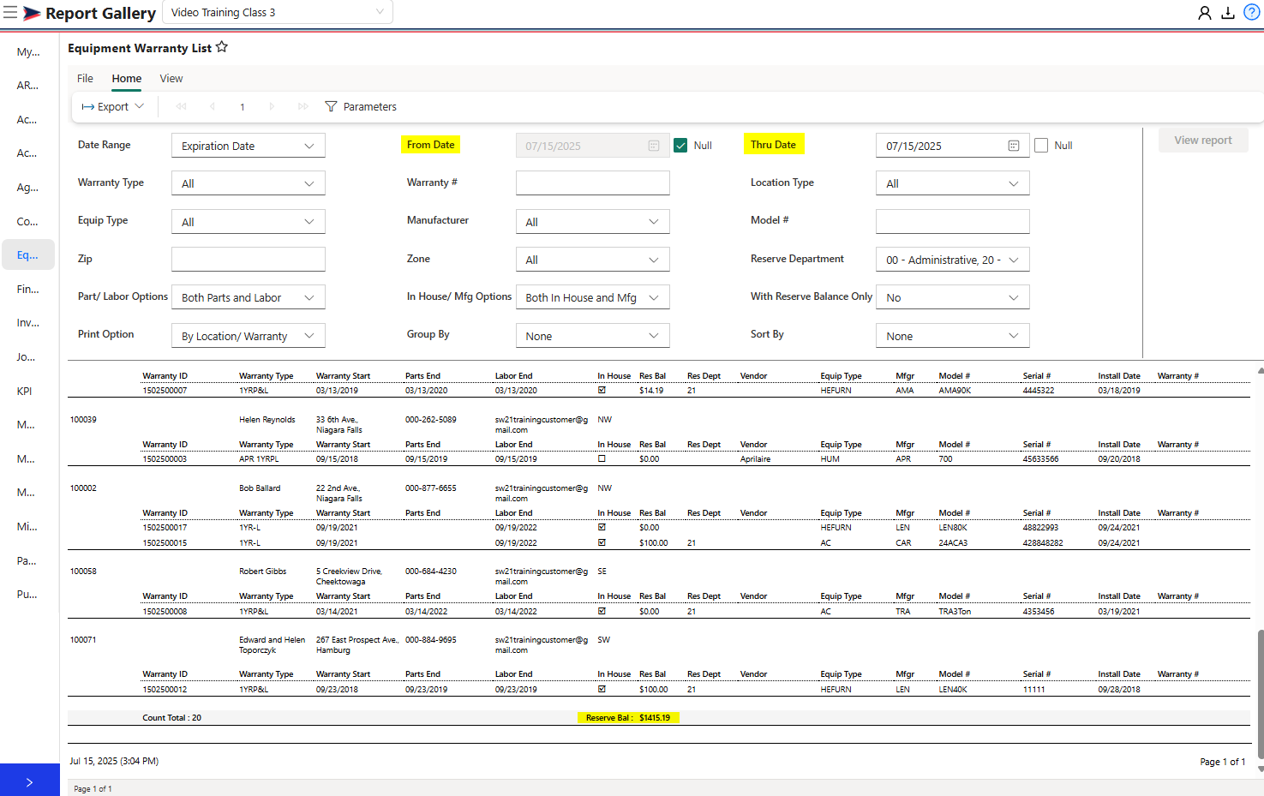Image resolution: width=1264 pixels, height=796 pixels.
Task: Open the Thru Date calendar picker icon
Action: coord(1014,146)
